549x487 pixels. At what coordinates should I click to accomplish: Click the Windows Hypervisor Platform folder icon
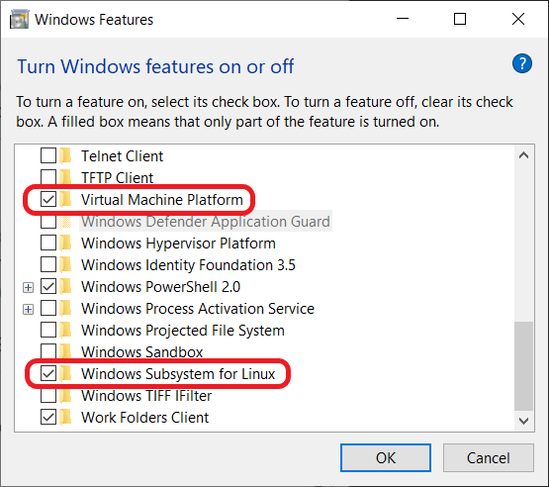(66, 243)
